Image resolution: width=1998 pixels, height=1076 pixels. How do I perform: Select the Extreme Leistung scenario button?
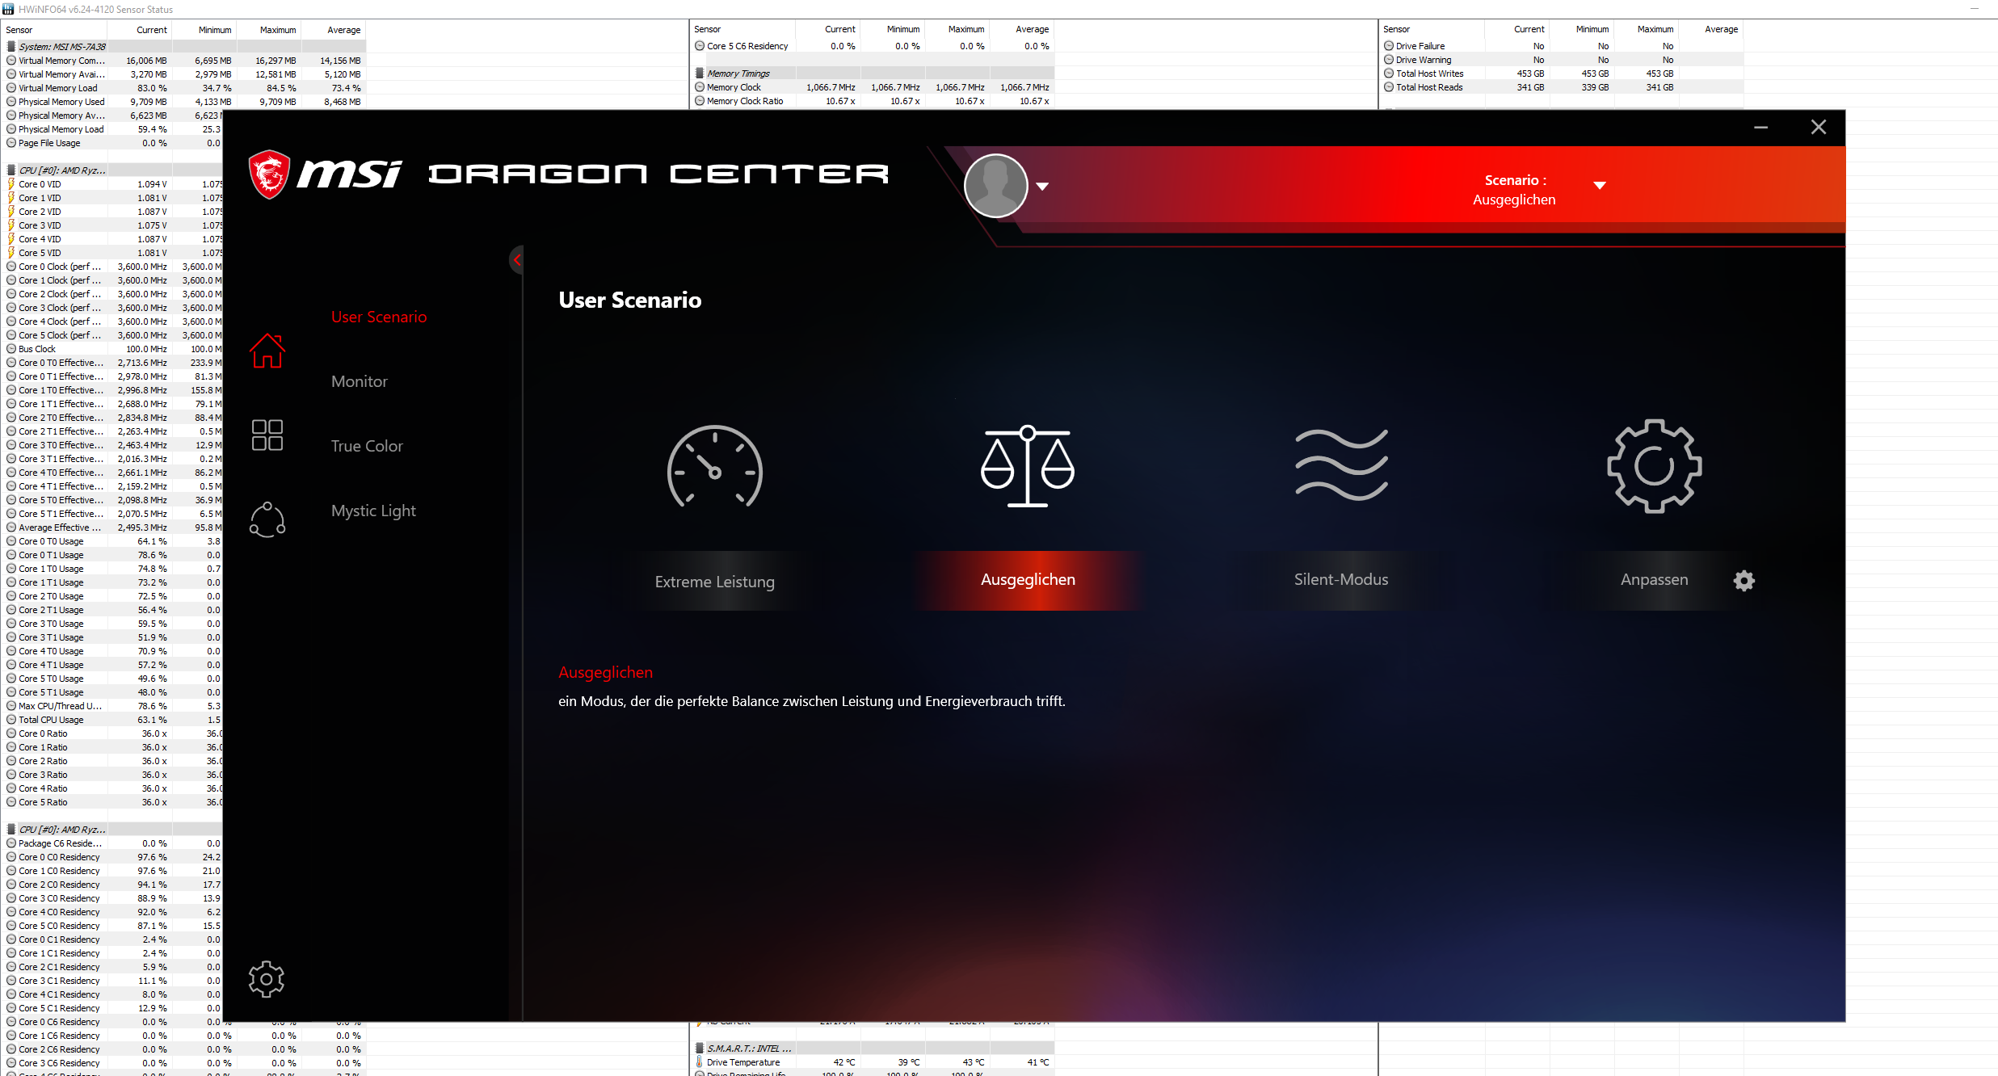(x=715, y=582)
